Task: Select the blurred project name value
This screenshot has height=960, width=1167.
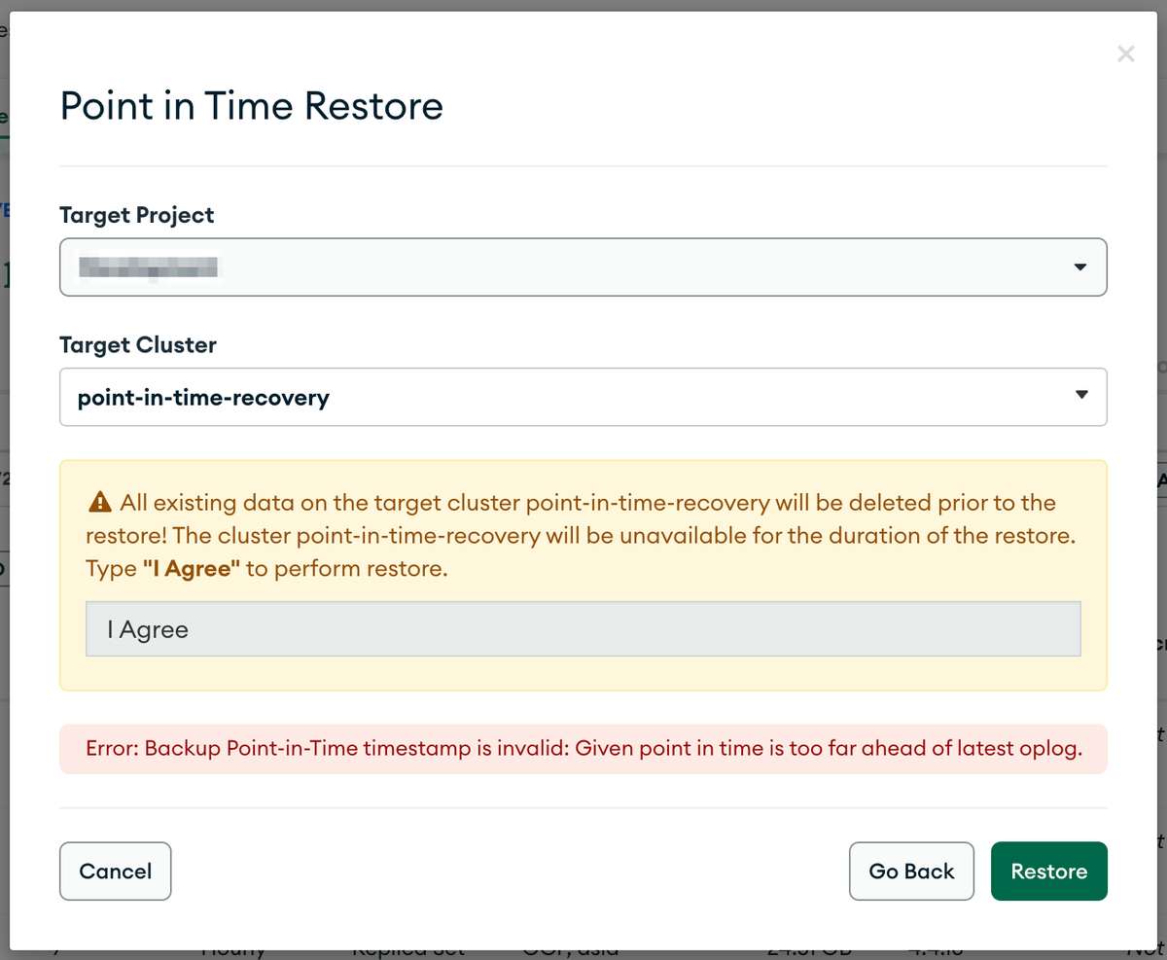Action: 148,267
